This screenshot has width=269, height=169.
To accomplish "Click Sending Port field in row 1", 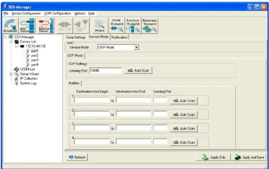I will [160, 100].
